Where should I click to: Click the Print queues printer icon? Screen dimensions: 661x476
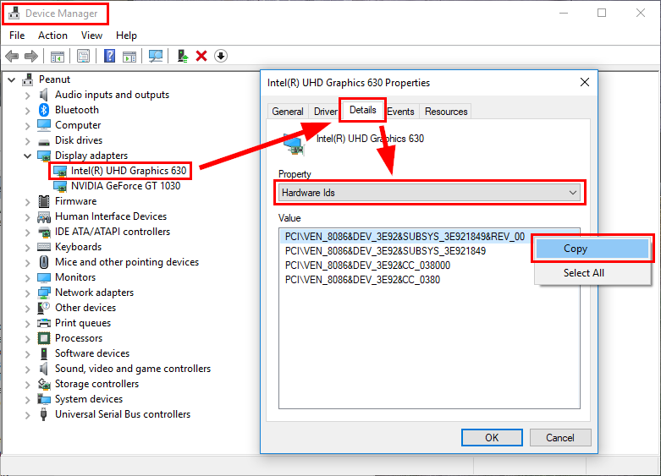44,323
